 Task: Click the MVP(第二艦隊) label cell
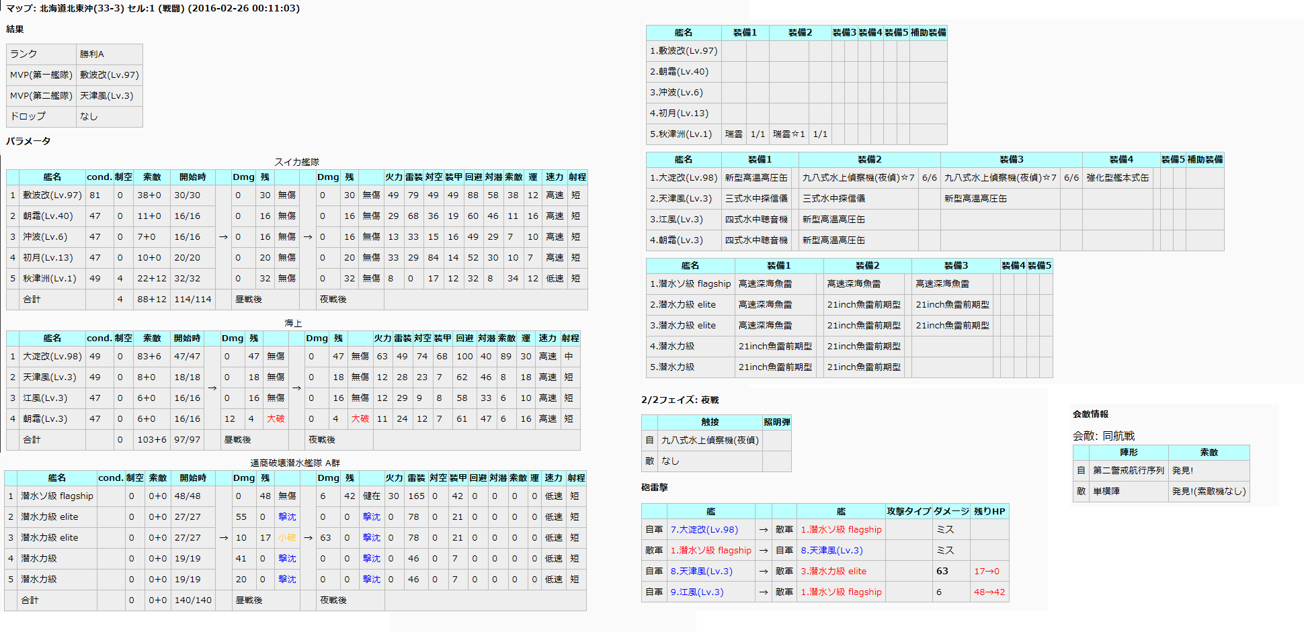(41, 95)
